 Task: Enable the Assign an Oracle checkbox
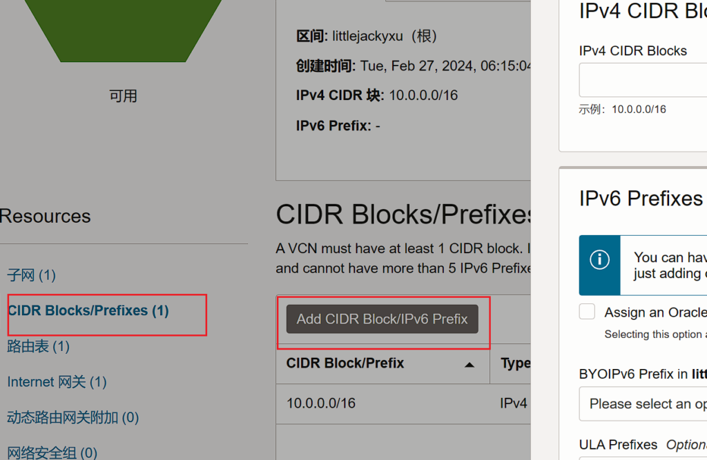pyautogui.click(x=588, y=312)
